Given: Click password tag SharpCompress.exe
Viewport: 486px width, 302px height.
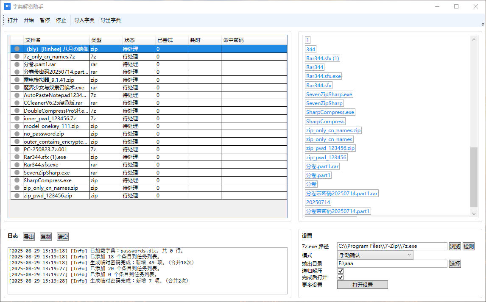Looking at the screenshot, I should click(x=330, y=112).
